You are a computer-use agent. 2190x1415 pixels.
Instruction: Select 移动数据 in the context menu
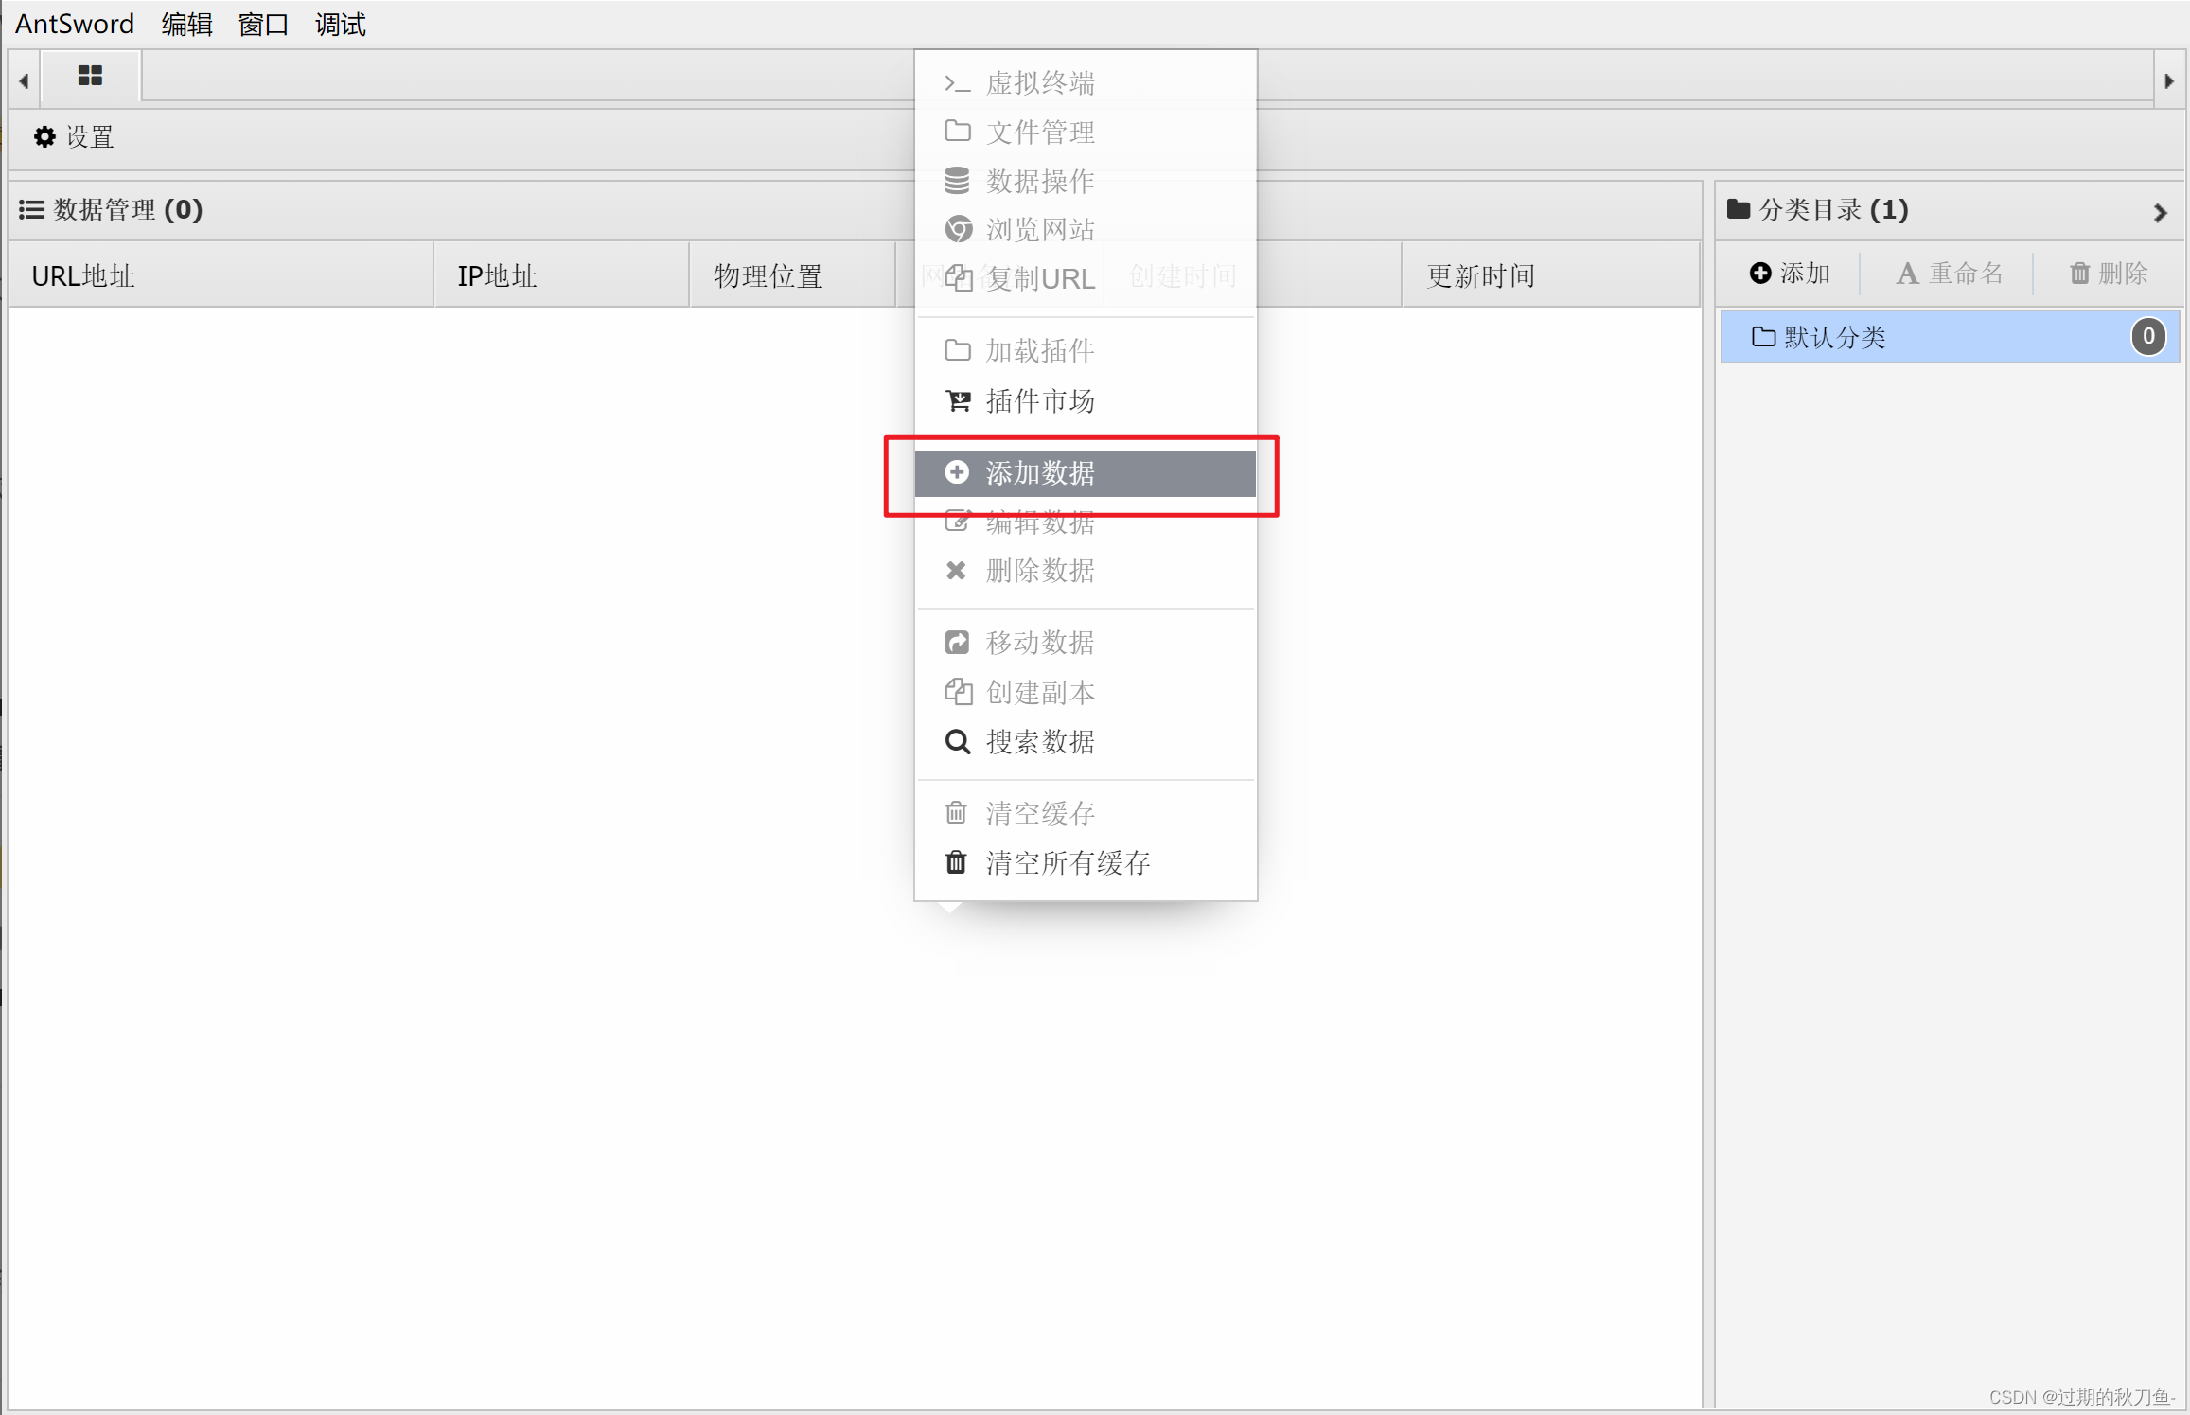(x=1086, y=643)
